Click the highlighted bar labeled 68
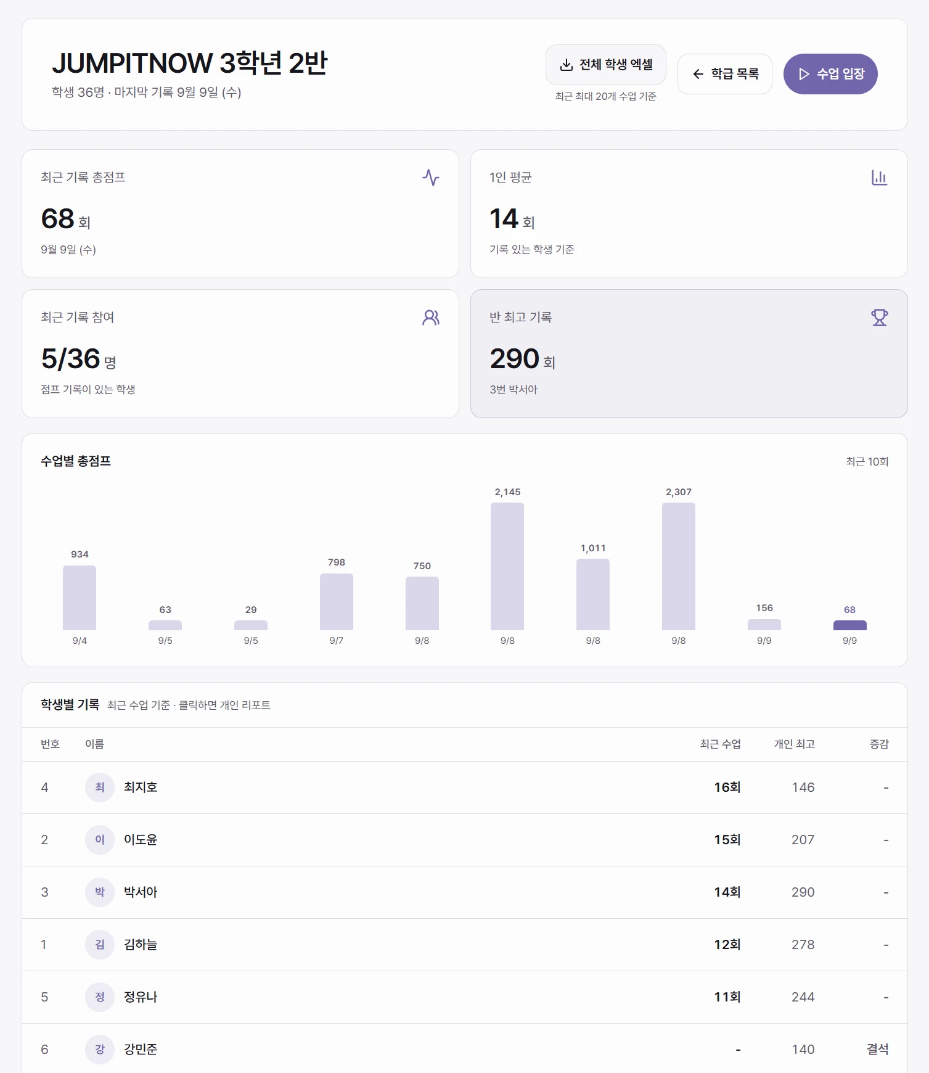929x1073 pixels. pos(850,625)
